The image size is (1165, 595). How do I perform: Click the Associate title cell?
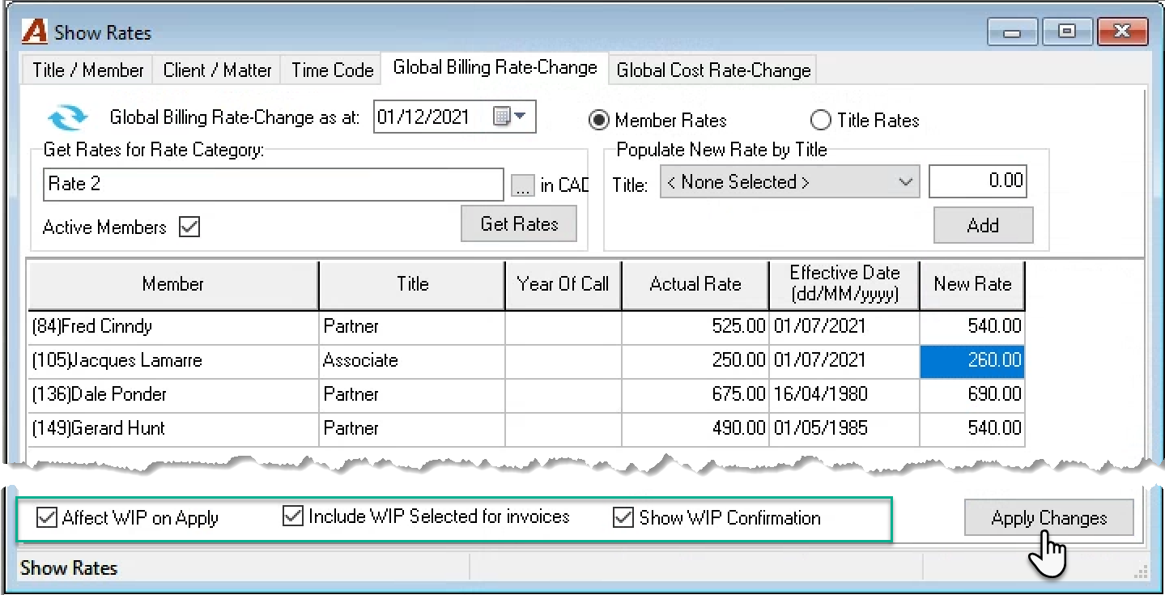(x=412, y=360)
